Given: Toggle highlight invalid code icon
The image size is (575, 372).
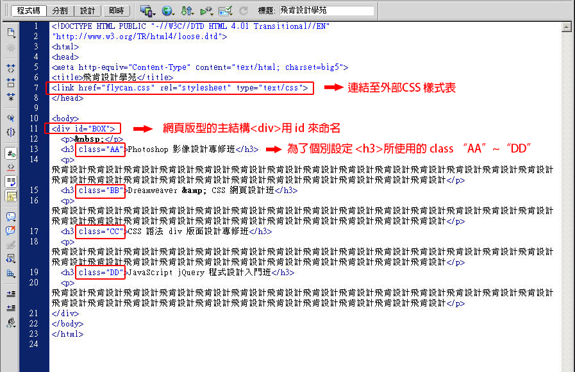Looking at the screenshot, I should (11, 167).
